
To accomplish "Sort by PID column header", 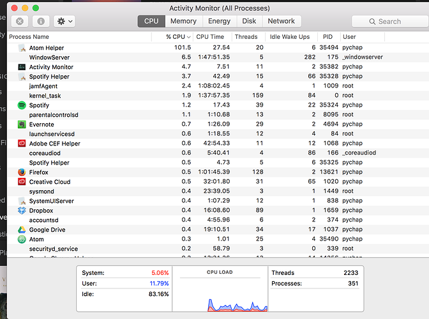I will pyautogui.click(x=327, y=37).
